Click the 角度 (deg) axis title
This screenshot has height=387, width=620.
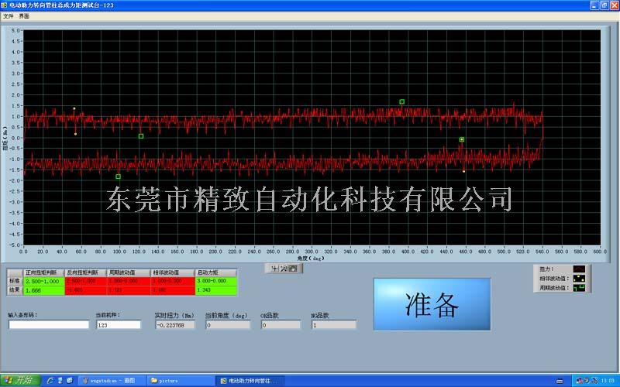click(311, 259)
